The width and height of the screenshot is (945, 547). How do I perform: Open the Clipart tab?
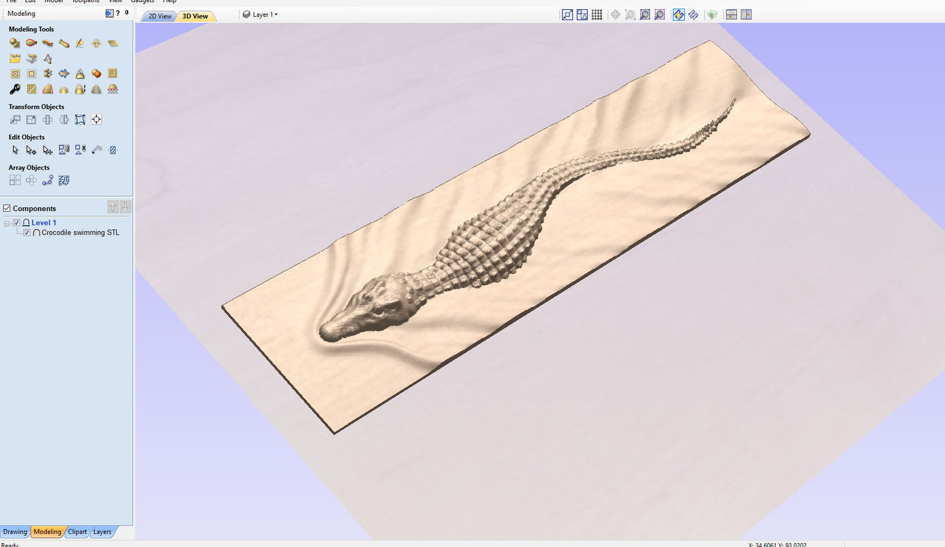77,532
